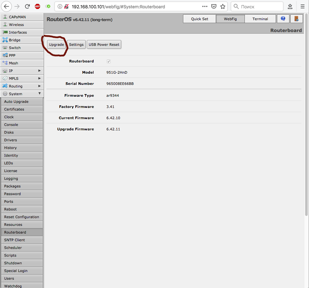Open the Certificates menu item
The image size is (309, 288).
22,109
